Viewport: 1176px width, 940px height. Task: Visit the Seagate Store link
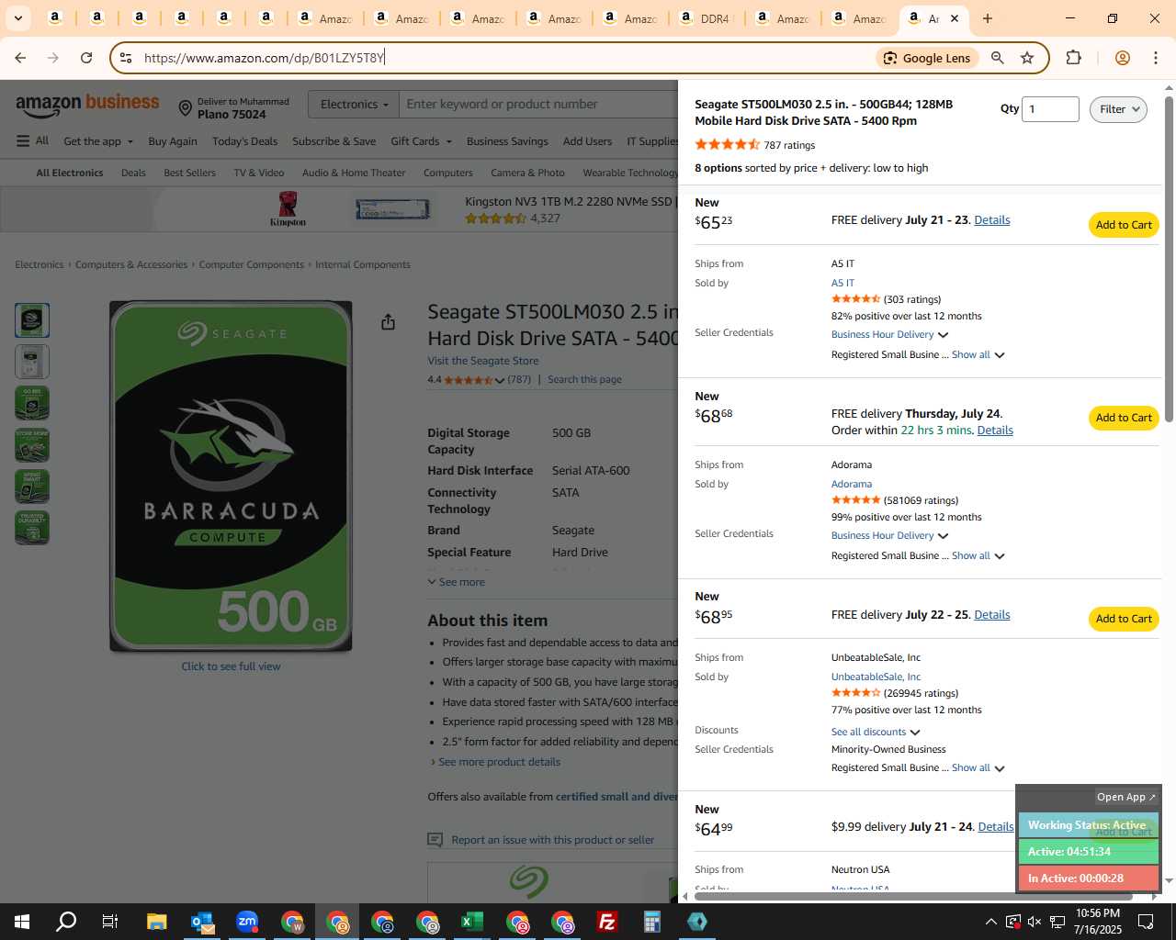tap(483, 361)
